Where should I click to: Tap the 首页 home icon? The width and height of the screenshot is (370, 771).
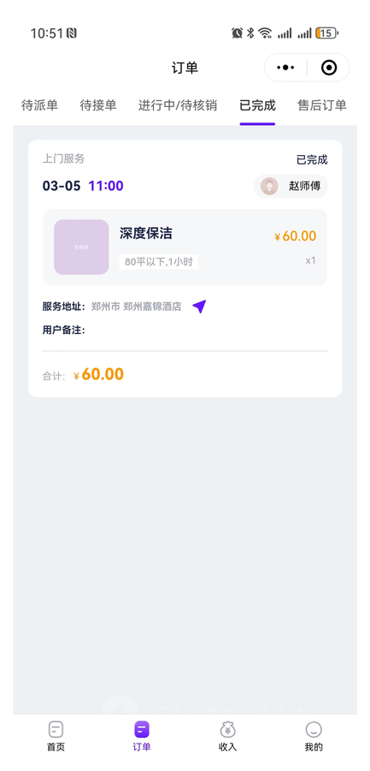[56, 729]
